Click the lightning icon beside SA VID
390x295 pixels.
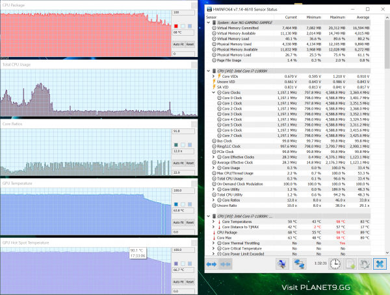[214, 87]
